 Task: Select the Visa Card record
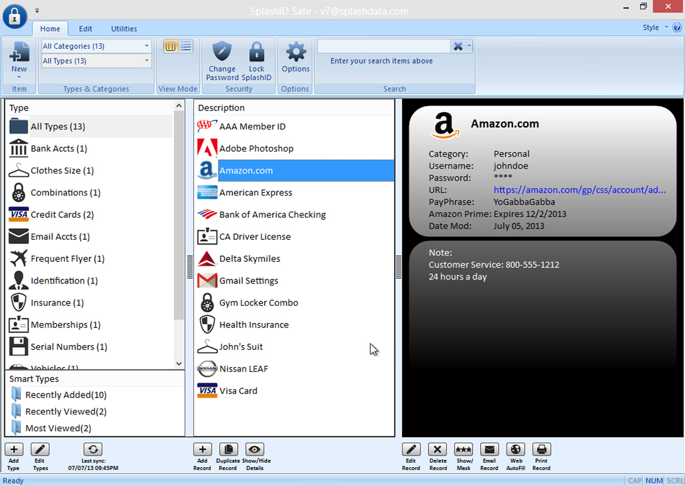click(295, 391)
